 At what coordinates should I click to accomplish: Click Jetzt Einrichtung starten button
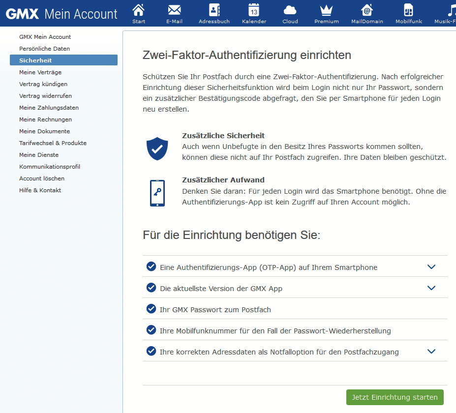[x=395, y=397]
